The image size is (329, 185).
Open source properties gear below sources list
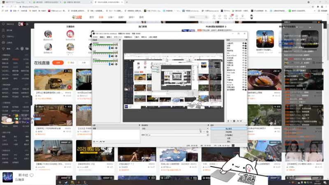coord(234,121)
